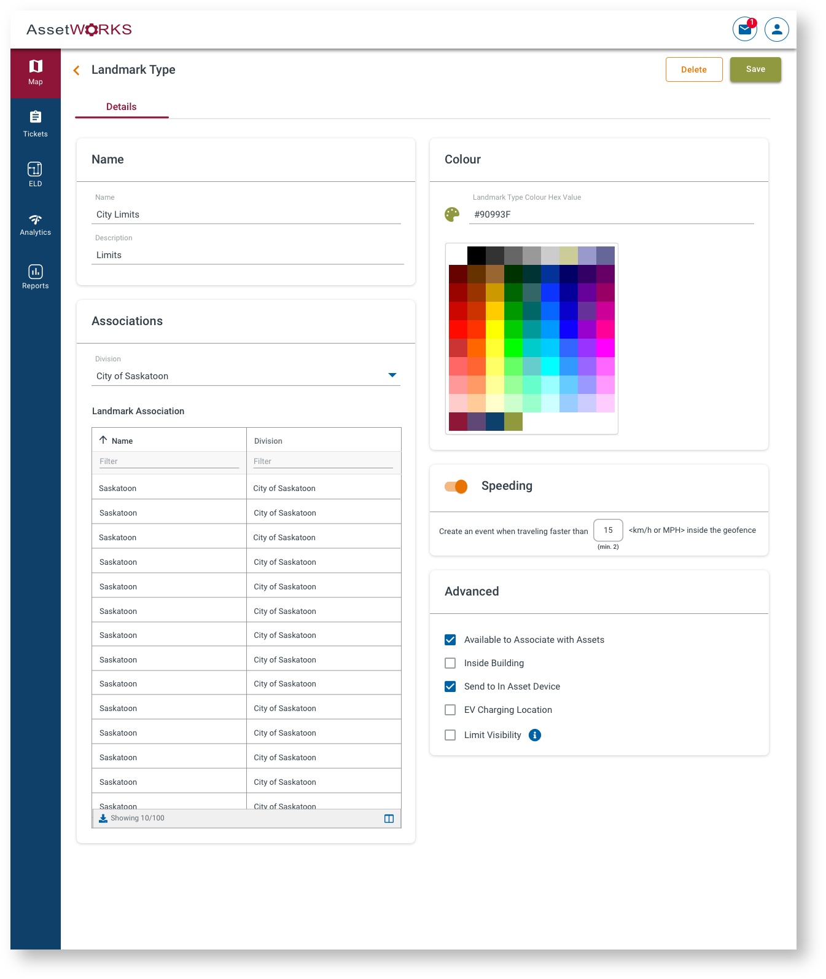Open the Map section in sidebar
826x979 pixels.
pyautogui.click(x=36, y=73)
